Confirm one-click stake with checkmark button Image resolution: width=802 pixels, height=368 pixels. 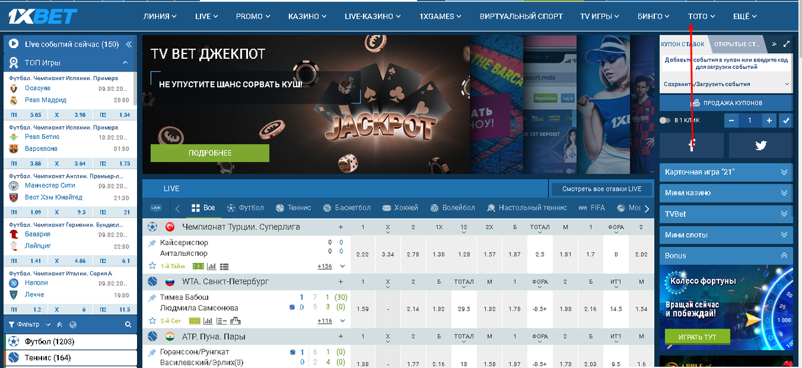785,121
